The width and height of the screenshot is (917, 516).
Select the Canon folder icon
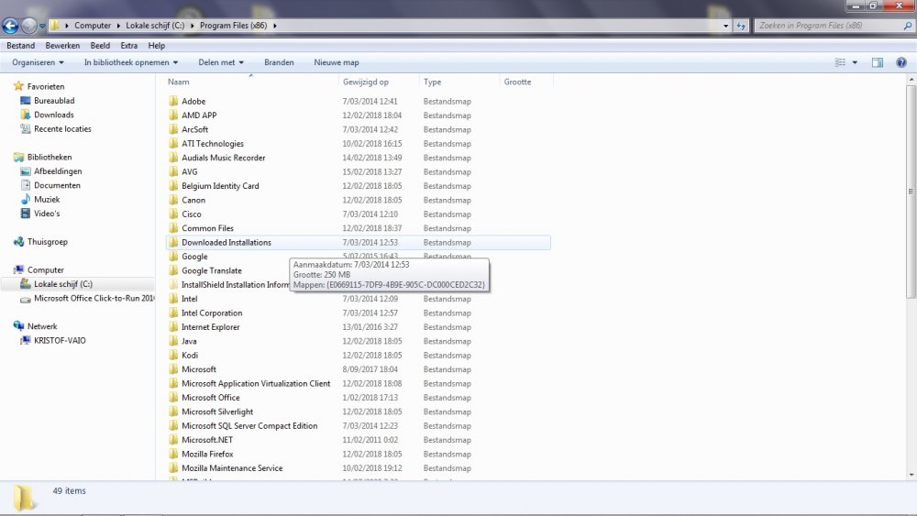pyautogui.click(x=173, y=199)
